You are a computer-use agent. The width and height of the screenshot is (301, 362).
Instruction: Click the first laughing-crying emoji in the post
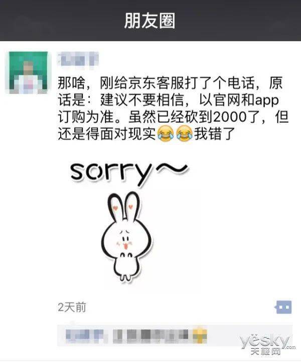(166, 134)
